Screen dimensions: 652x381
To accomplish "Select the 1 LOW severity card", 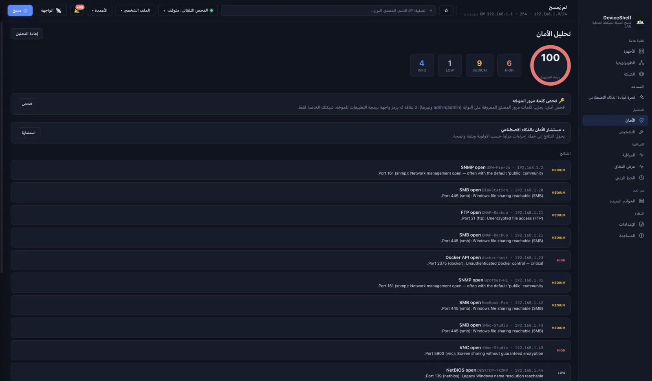I will 450,65.
